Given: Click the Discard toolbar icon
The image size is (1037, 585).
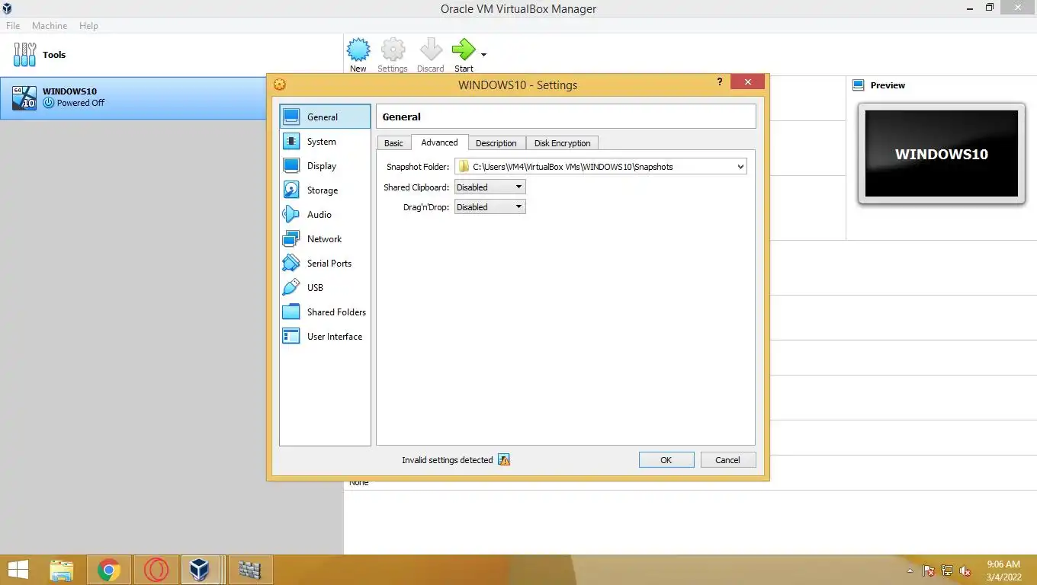Looking at the screenshot, I should click(x=430, y=50).
